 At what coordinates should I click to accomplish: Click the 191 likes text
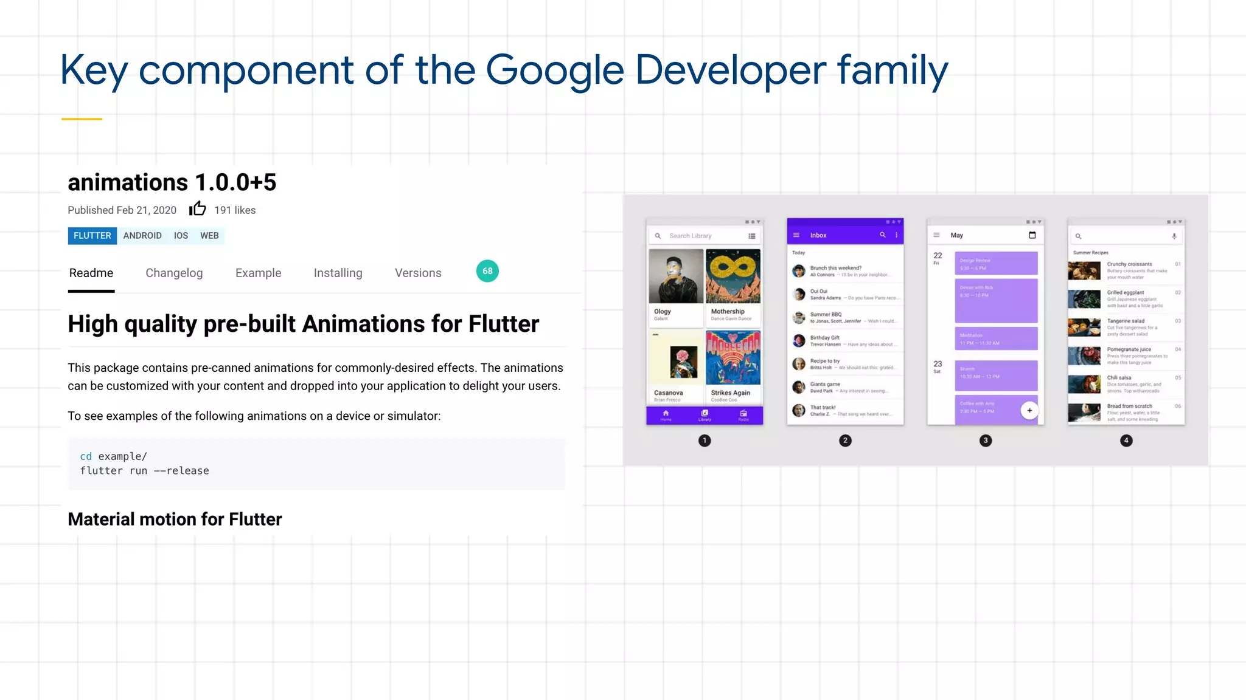tap(235, 210)
